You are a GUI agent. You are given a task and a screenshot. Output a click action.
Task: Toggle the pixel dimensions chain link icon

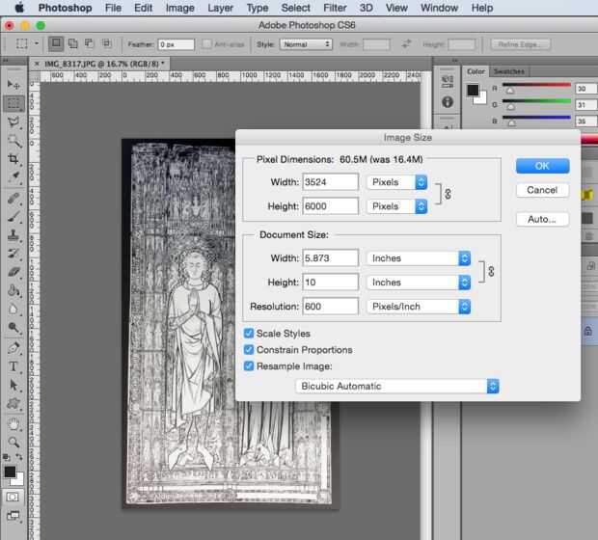point(448,194)
